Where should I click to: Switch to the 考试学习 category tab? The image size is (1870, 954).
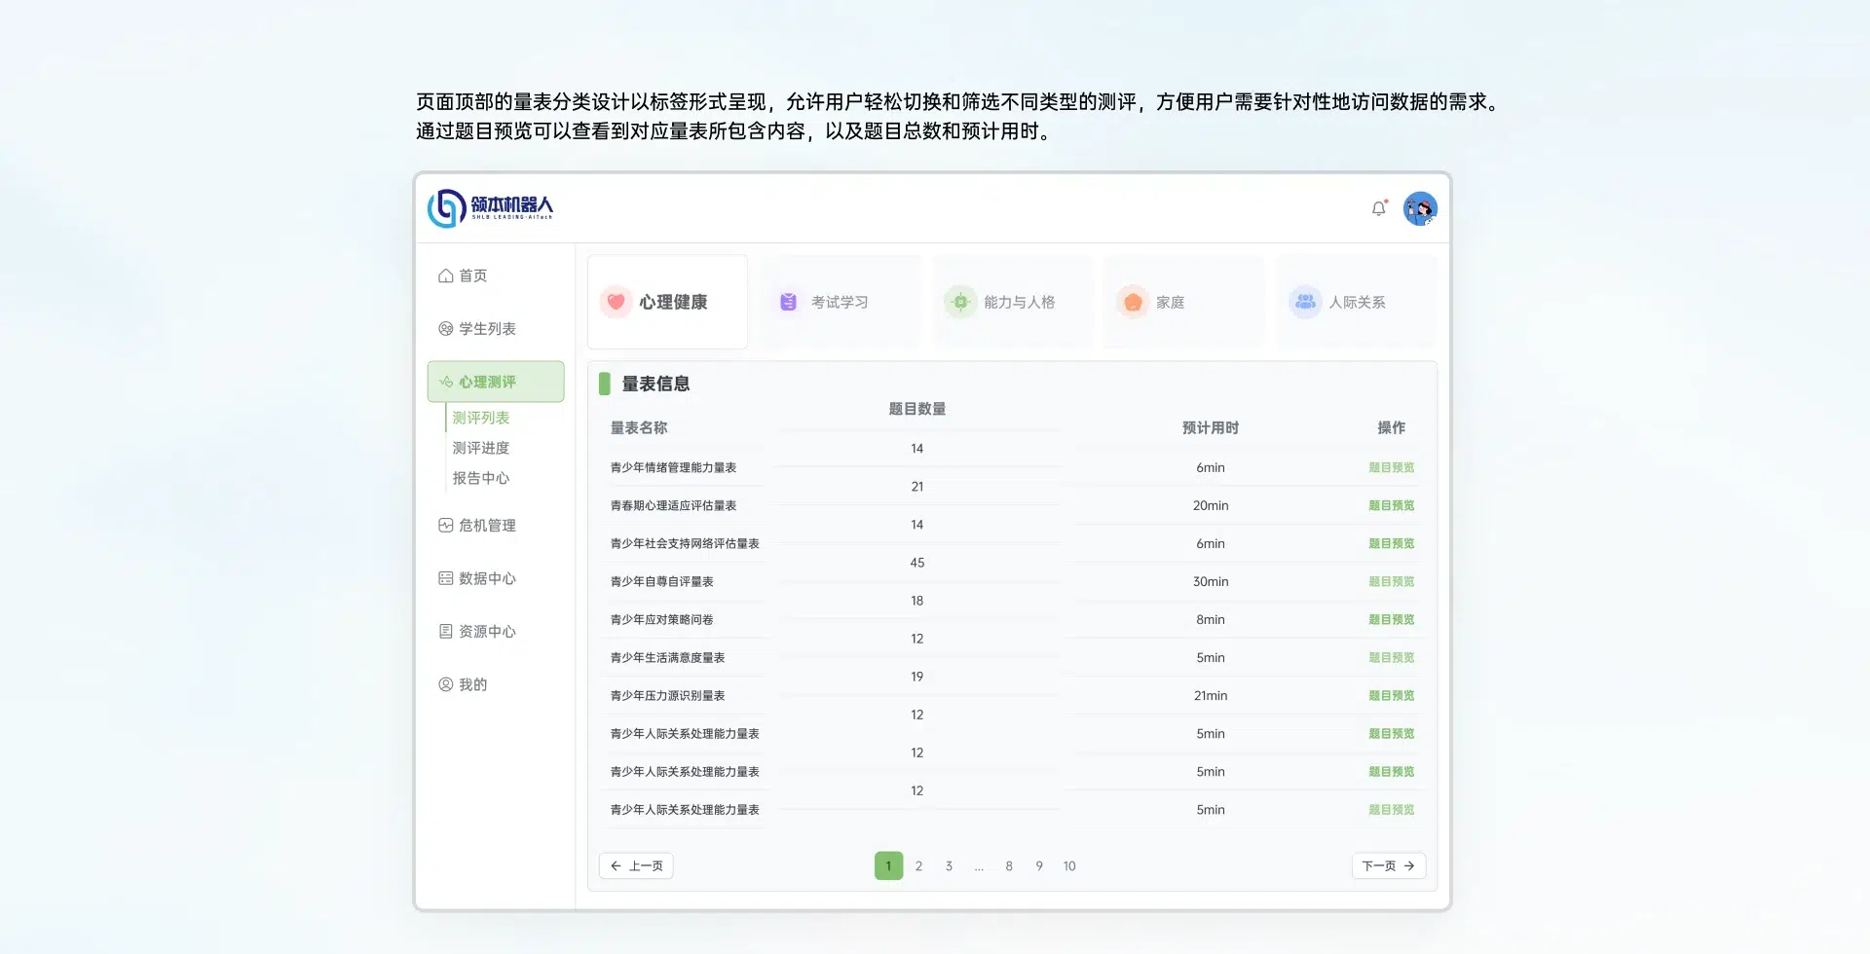[840, 302]
